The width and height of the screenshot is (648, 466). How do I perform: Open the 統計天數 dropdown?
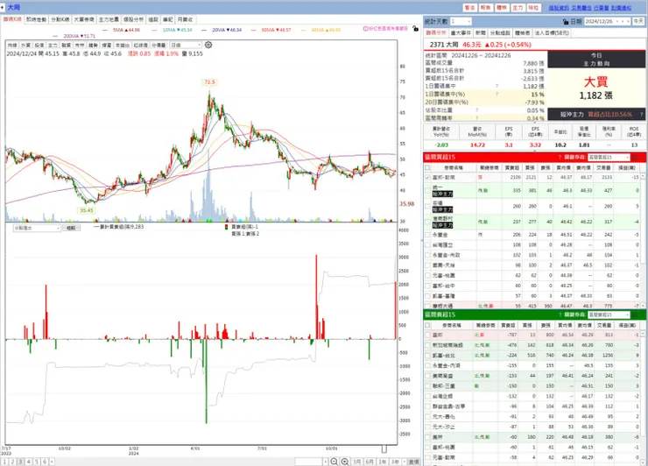click(x=461, y=21)
